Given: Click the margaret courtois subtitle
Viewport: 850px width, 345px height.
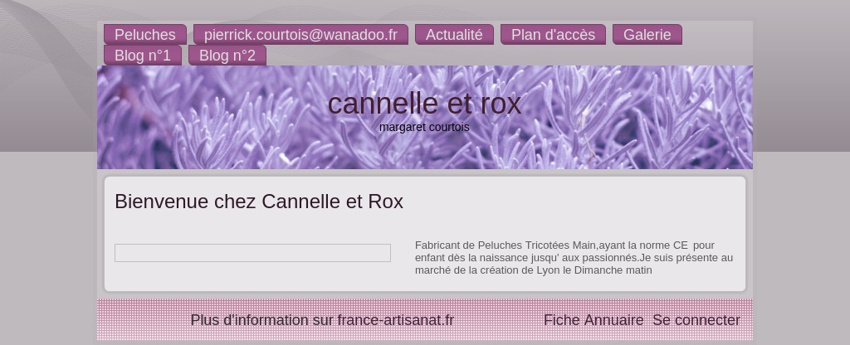Looking at the screenshot, I should pos(424,127).
